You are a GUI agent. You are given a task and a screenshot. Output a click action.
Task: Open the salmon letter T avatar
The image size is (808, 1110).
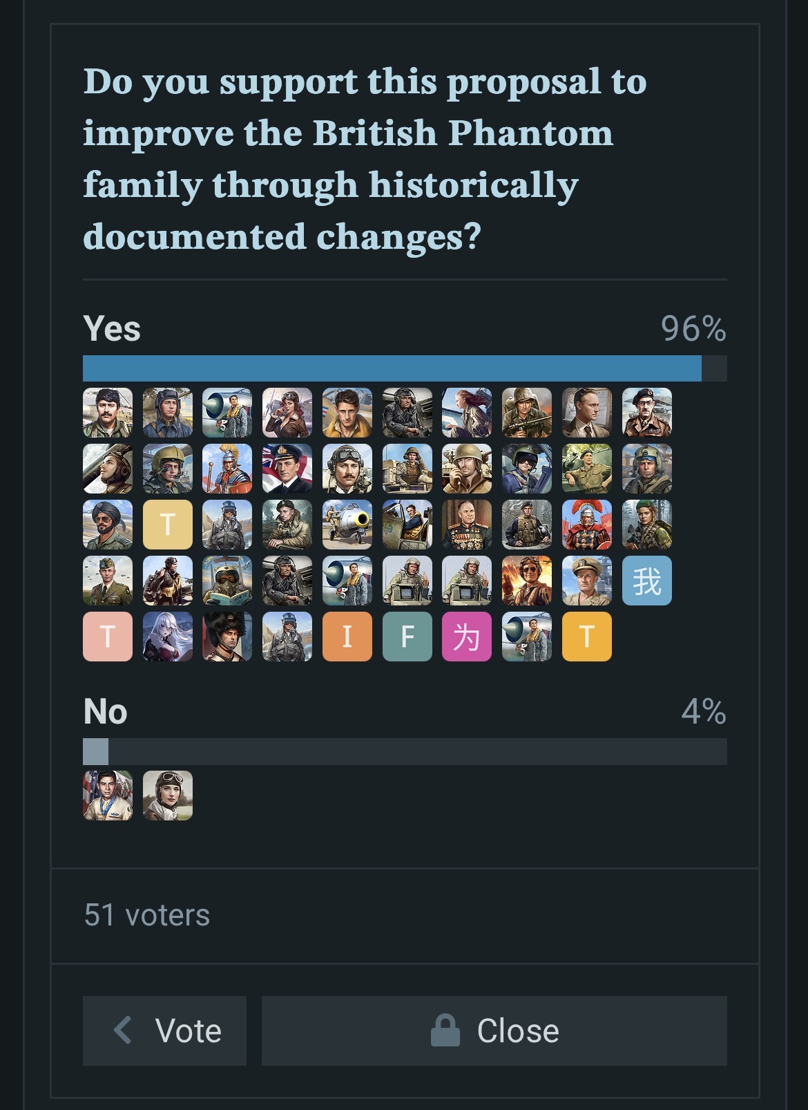click(108, 637)
